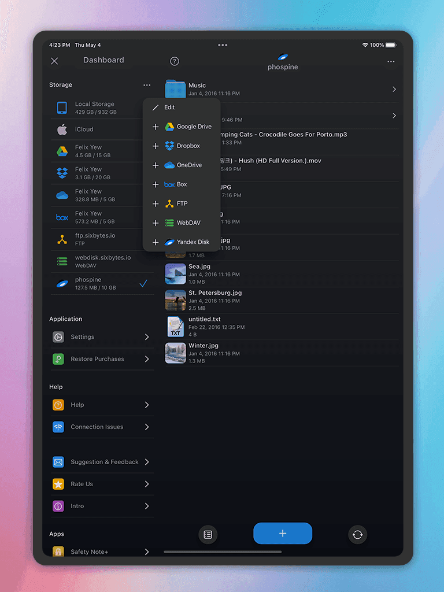This screenshot has height=592, width=444.
Task: Close the Dashboard panel with the X
Action: pyautogui.click(x=54, y=61)
